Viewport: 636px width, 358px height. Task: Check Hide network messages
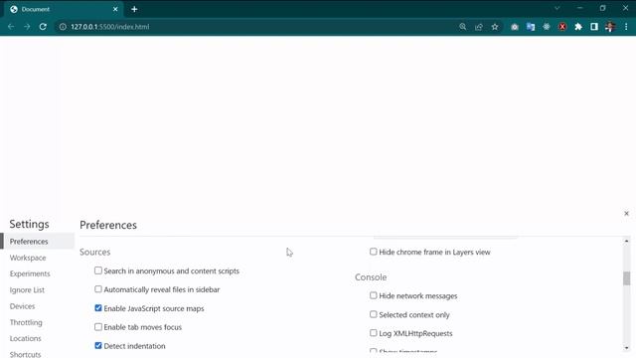tap(374, 295)
